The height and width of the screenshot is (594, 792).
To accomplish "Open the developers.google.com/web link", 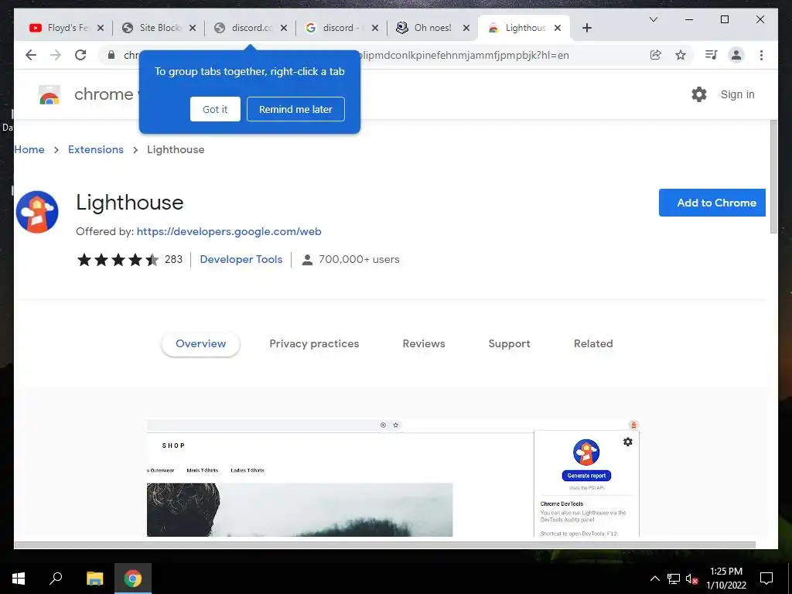I will [229, 231].
